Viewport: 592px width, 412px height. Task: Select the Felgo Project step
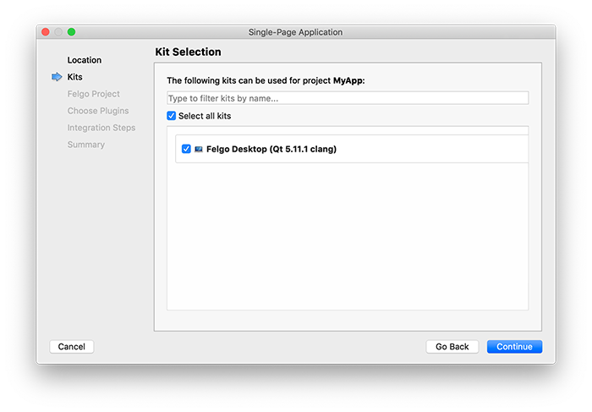point(93,94)
